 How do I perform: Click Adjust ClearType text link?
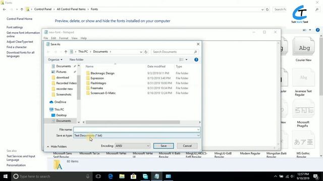click(20, 42)
